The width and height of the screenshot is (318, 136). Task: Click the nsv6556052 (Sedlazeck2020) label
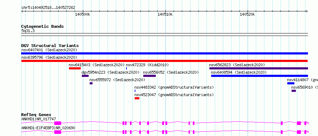[171, 72]
